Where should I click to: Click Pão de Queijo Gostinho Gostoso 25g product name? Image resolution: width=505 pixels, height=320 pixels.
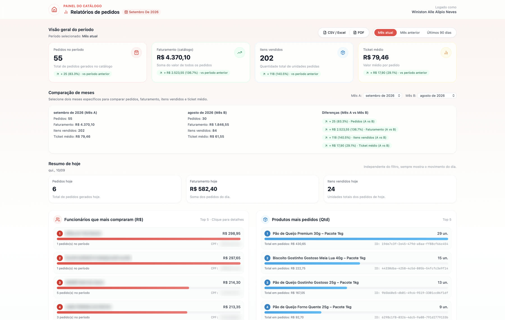tap(316, 282)
